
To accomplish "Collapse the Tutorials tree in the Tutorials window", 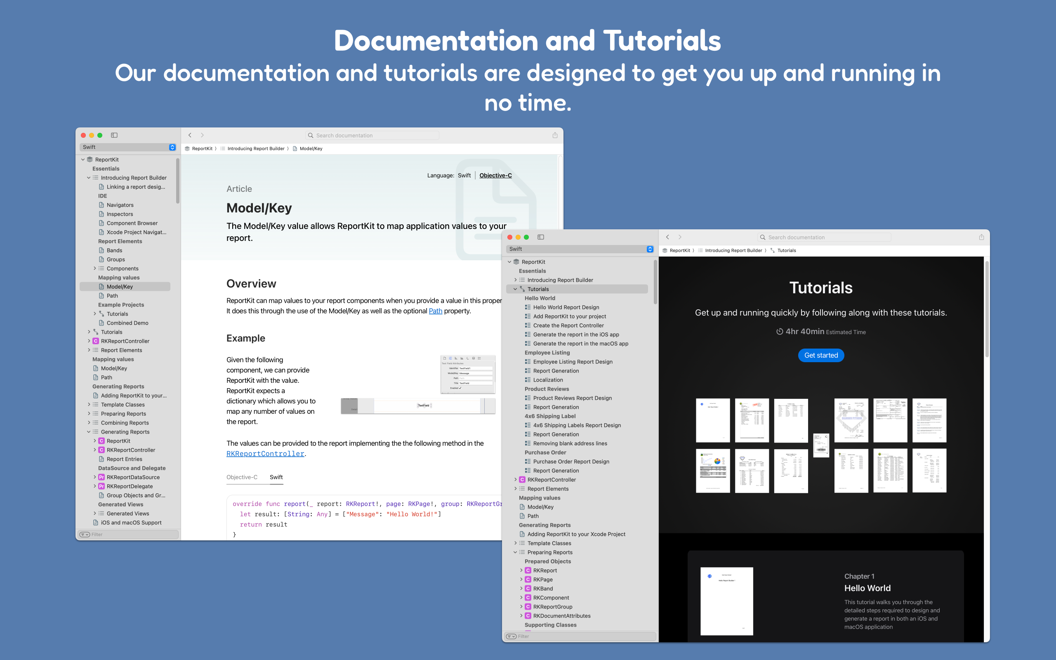I will click(x=515, y=289).
